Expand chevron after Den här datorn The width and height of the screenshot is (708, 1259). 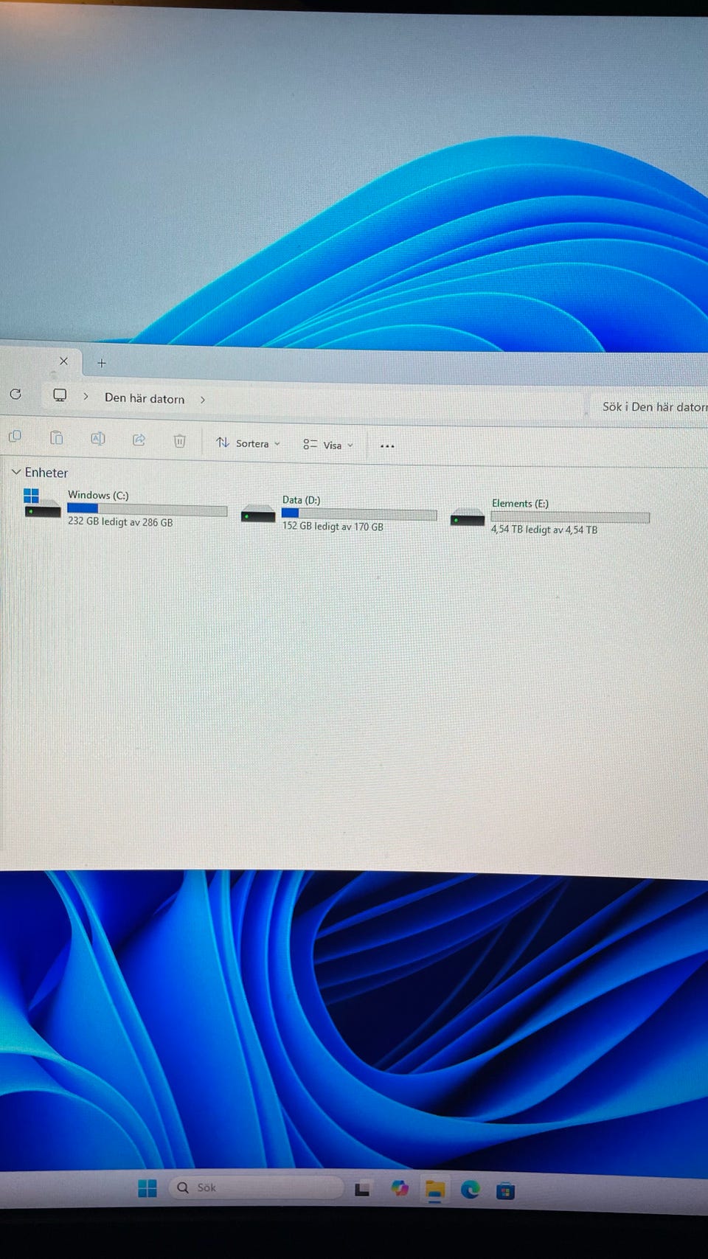coord(203,400)
